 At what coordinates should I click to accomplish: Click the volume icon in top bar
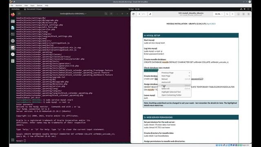click(x=245, y=9)
